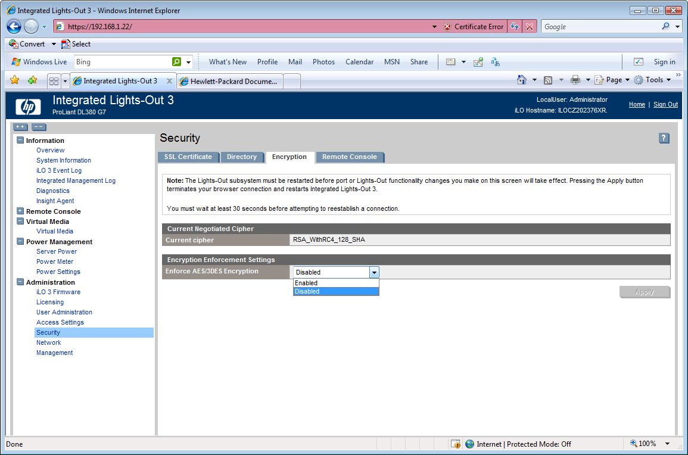688x455 pixels.
Task: Open What's New in Windows Live toolbar
Action: coord(228,62)
